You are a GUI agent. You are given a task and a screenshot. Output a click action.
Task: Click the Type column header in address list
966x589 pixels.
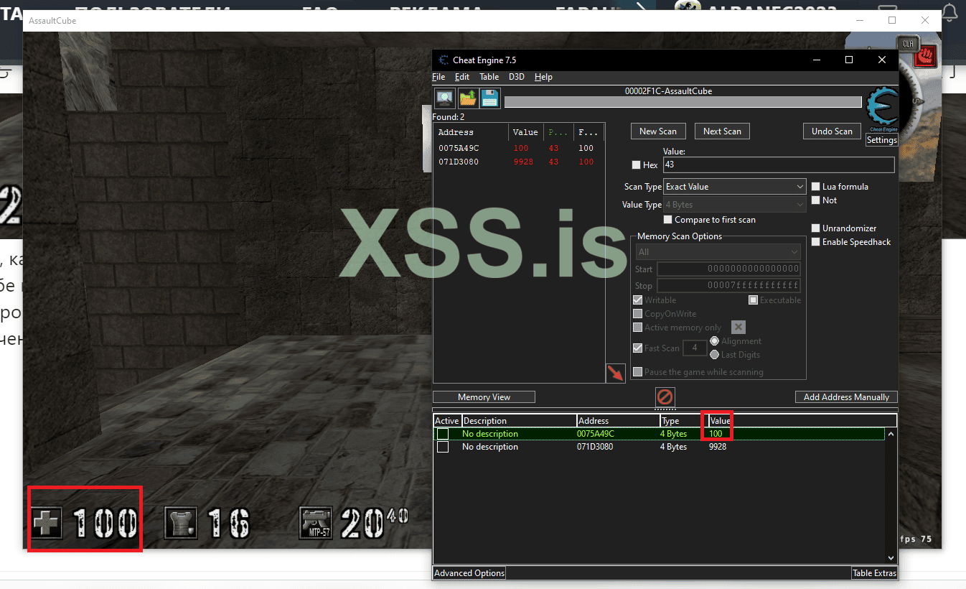[x=683, y=421]
